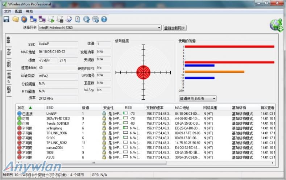Switch to the 统计 vertical tab
The width and height of the screenshot is (286, 180).
pyautogui.click(x=9, y=52)
